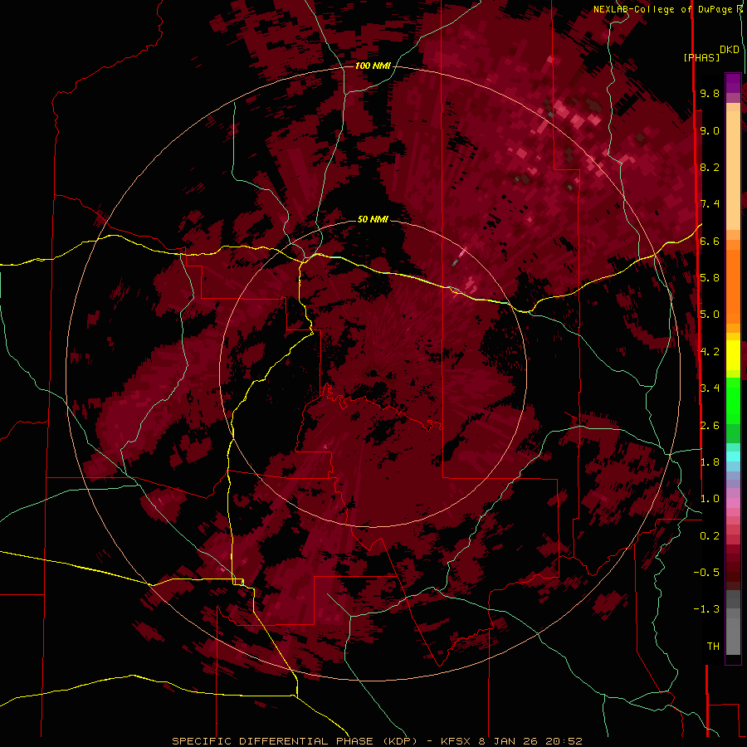This screenshot has height=747, width=747.
Task: Click legend value "1.8"
Action: point(710,462)
